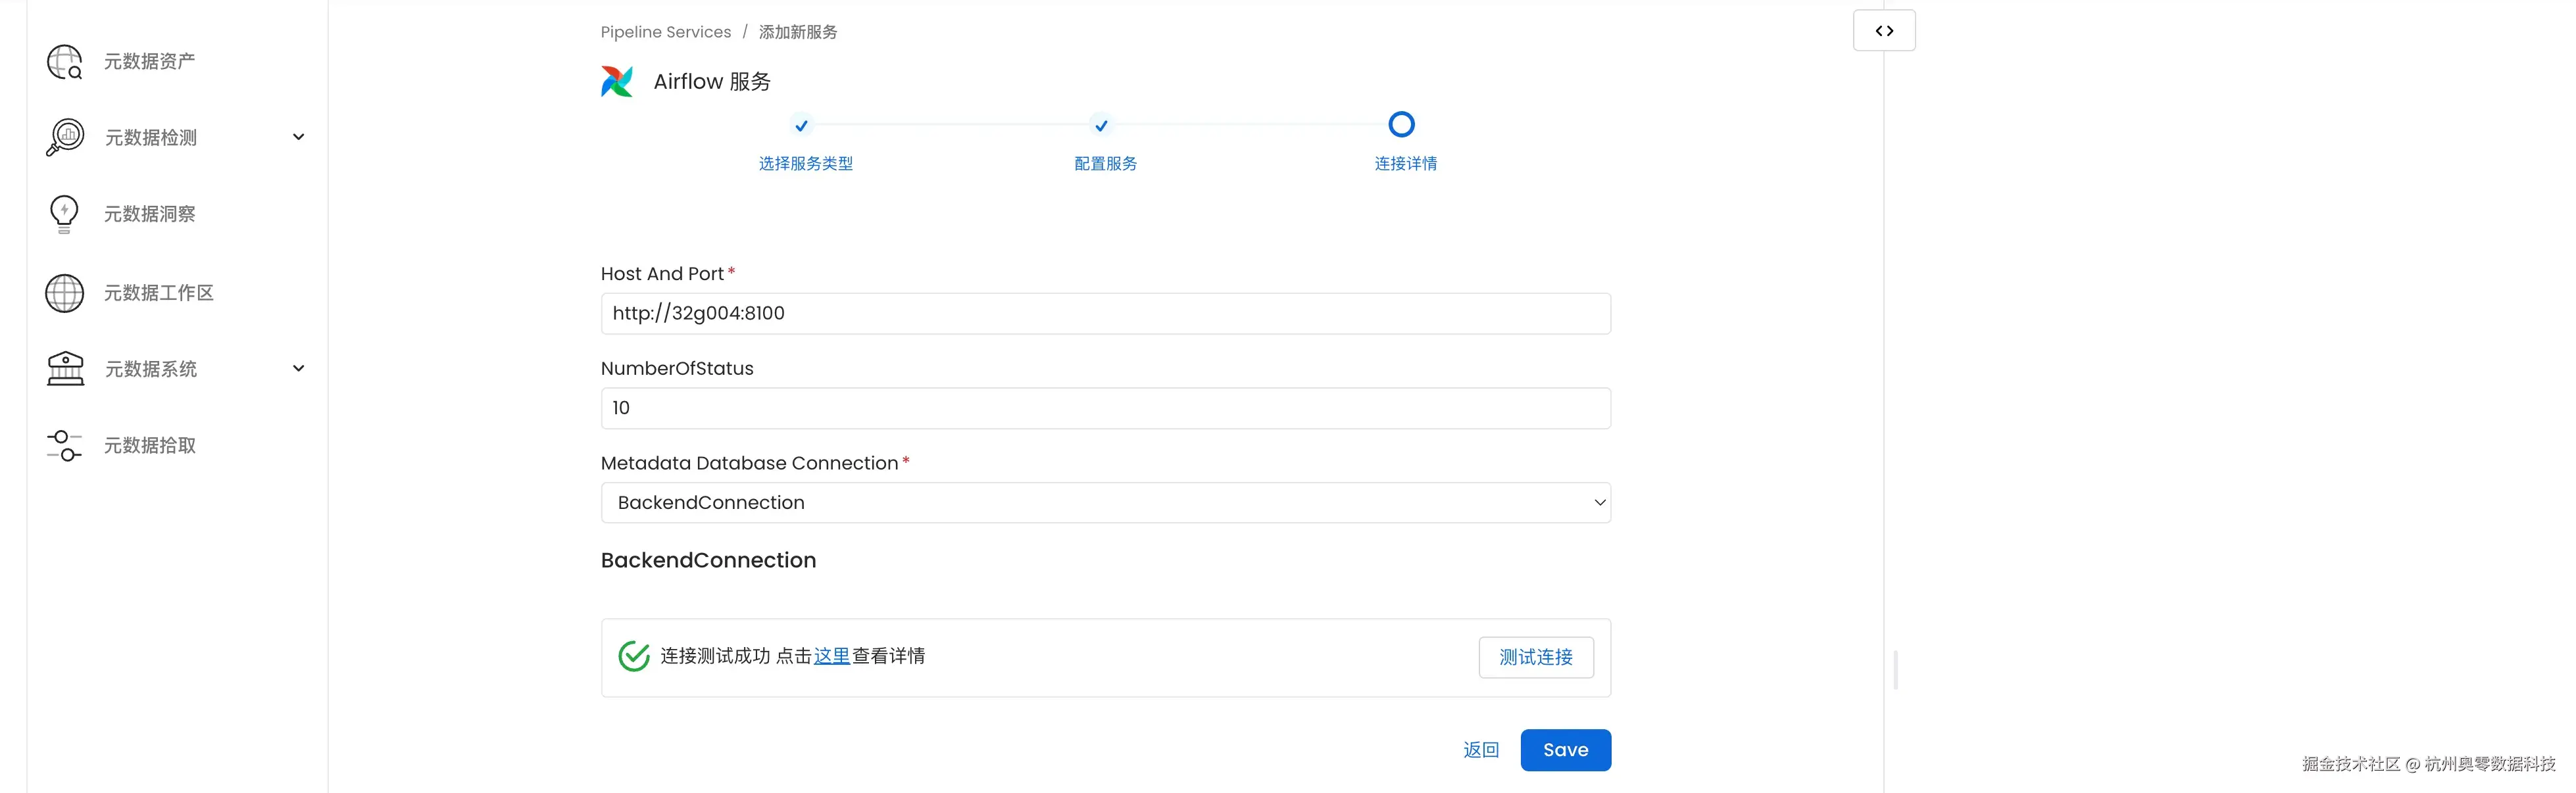Screen dimensions: 2576x793
Task: Open Pipeline Services breadcrumb link
Action: point(665,31)
